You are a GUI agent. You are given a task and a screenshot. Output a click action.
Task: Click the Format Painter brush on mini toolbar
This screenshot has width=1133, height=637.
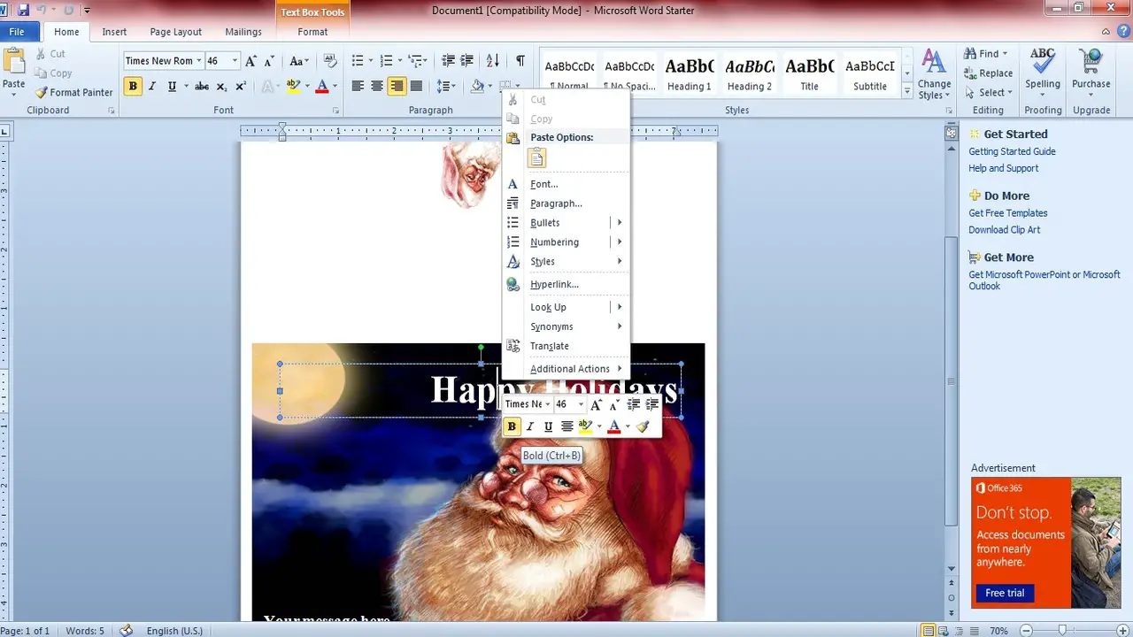click(643, 426)
